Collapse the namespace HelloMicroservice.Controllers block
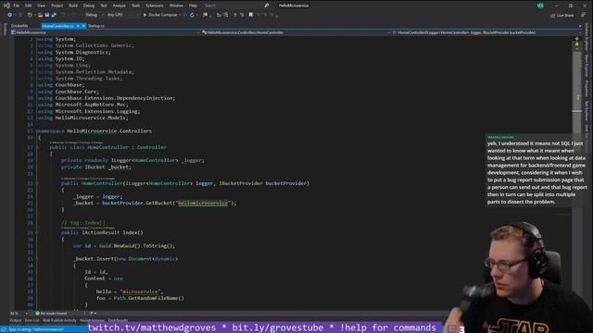Image resolution: width=593 pixels, height=333 pixels. tap(37, 131)
